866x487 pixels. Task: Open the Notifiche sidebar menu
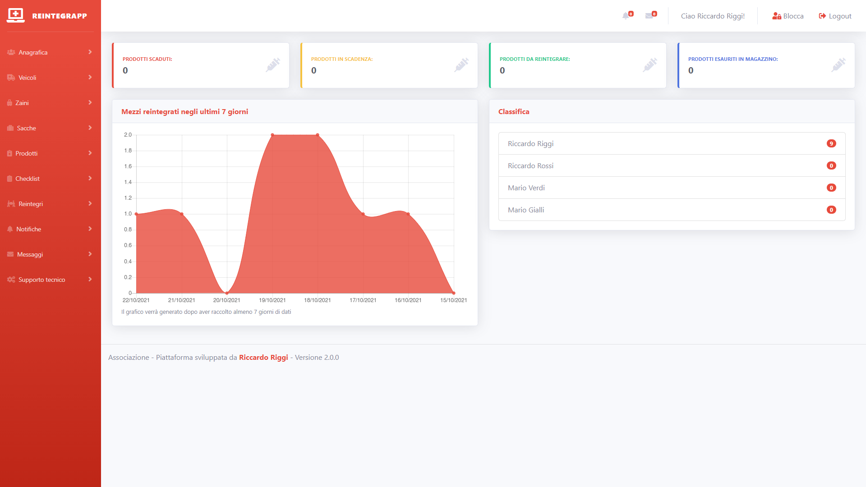pyautogui.click(x=28, y=229)
